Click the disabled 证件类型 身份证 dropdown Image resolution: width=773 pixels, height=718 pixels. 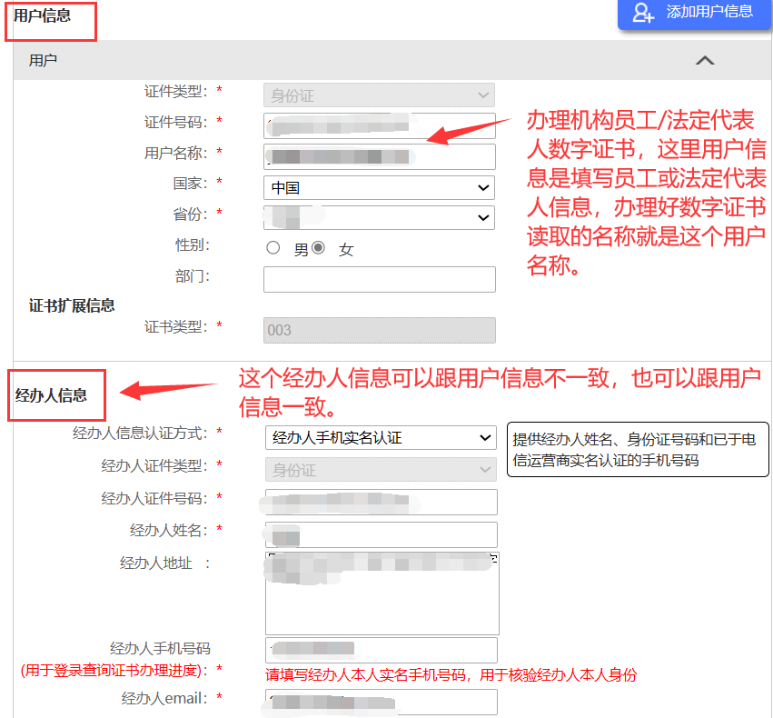pyautogui.click(x=379, y=95)
